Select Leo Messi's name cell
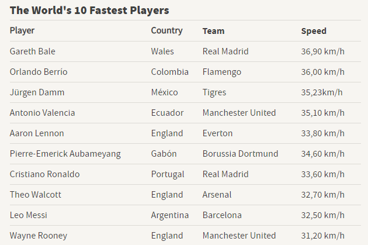The height and width of the screenshot is (245, 368). 28,215
